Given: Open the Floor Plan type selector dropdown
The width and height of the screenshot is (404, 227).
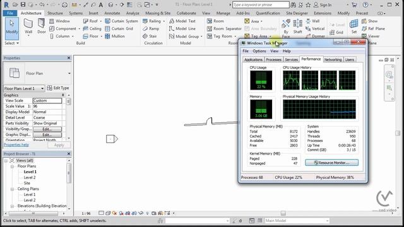Looking at the screenshot, I should 69,73.
